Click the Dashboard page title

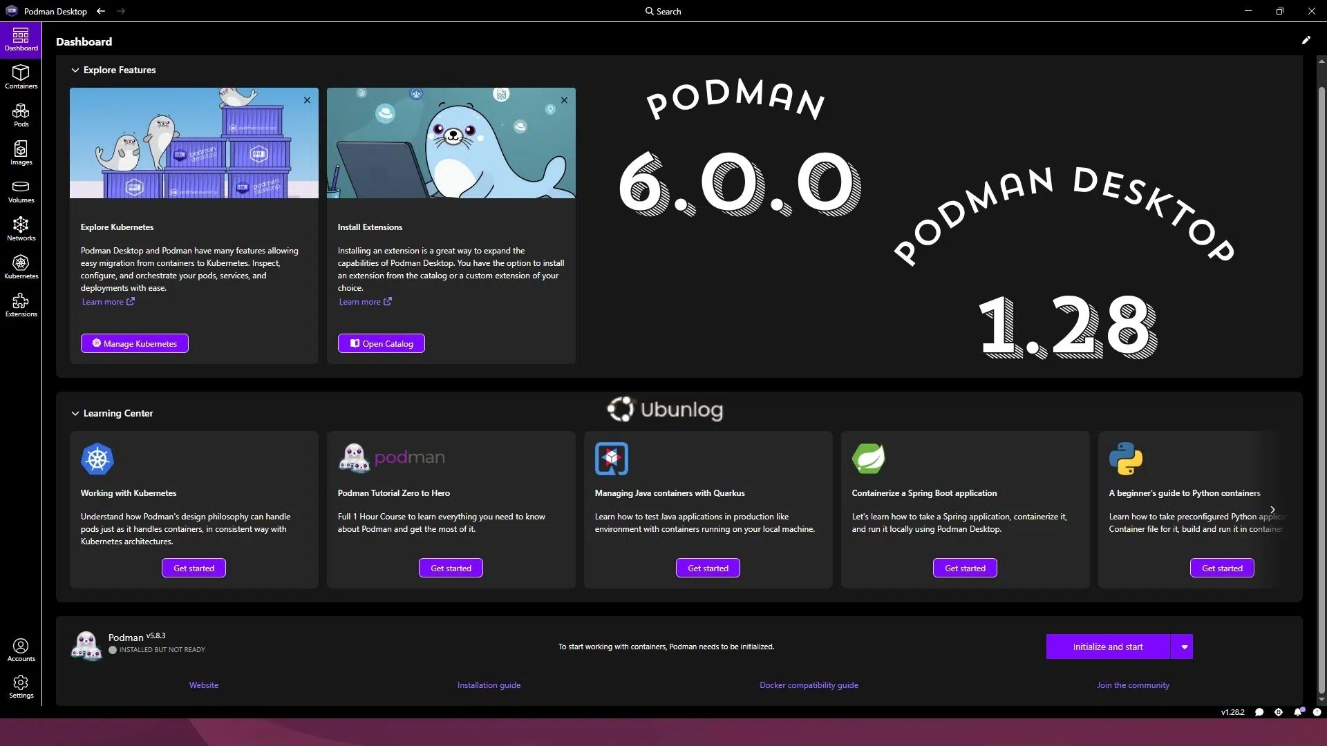tap(84, 41)
